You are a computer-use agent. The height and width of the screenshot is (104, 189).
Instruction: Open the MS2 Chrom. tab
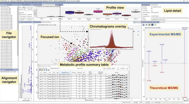click(x=150, y=22)
